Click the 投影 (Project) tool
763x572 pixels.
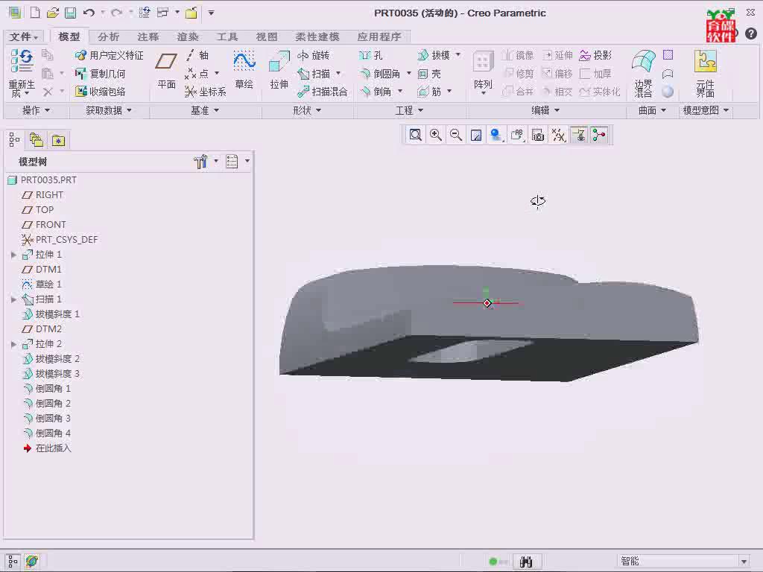pos(595,55)
